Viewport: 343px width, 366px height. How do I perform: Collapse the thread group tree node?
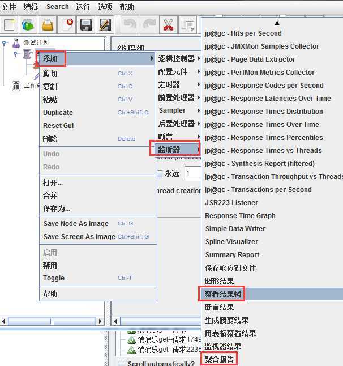[15, 54]
